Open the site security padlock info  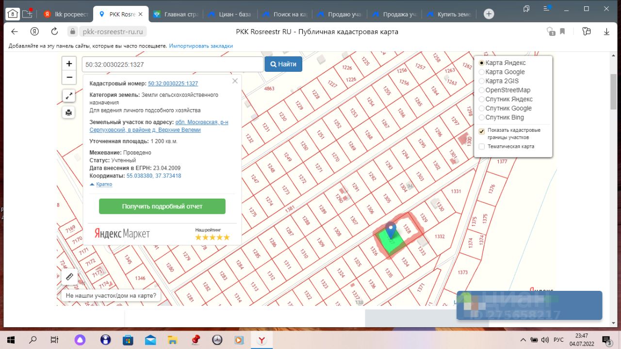click(72, 32)
